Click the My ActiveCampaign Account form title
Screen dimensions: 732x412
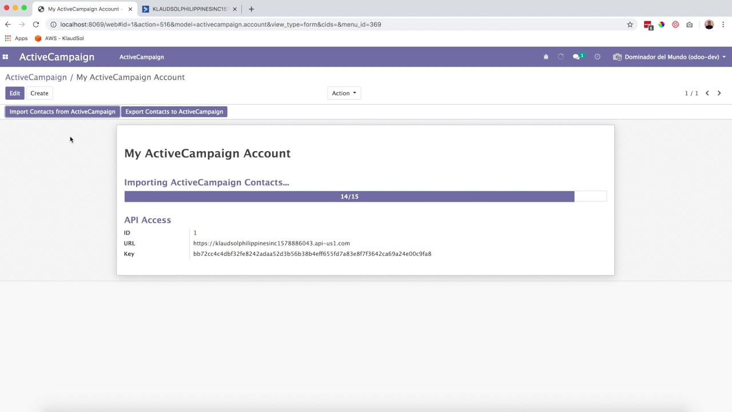point(208,153)
